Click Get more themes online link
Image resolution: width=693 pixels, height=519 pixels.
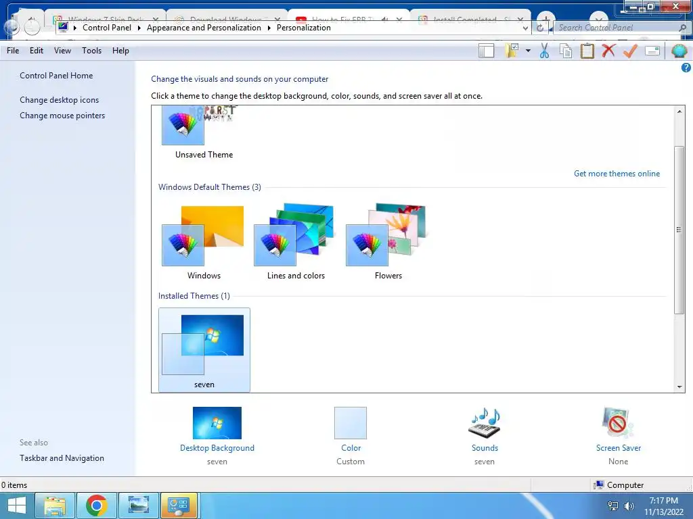(617, 174)
